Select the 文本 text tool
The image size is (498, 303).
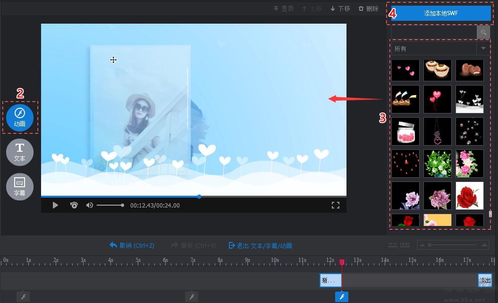(20, 152)
